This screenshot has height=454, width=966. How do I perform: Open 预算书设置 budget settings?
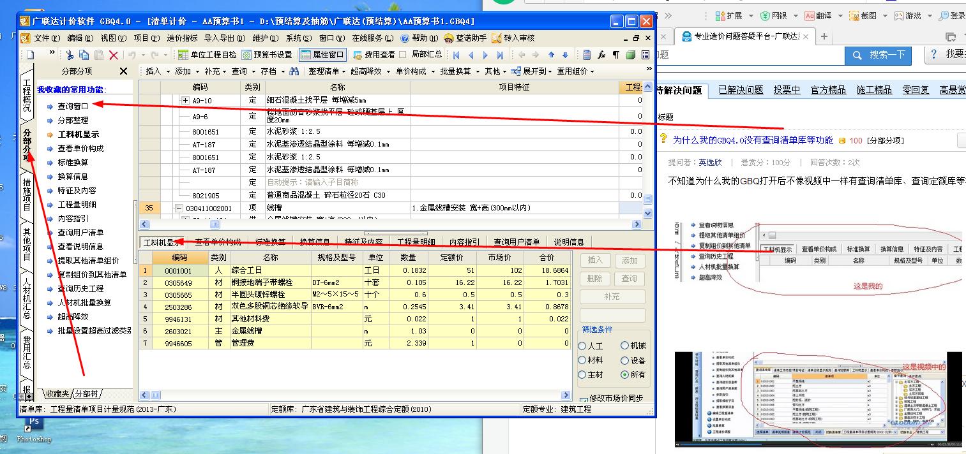pos(266,55)
